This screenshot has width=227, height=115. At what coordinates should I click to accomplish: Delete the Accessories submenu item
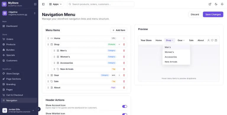click(x=124, y=63)
